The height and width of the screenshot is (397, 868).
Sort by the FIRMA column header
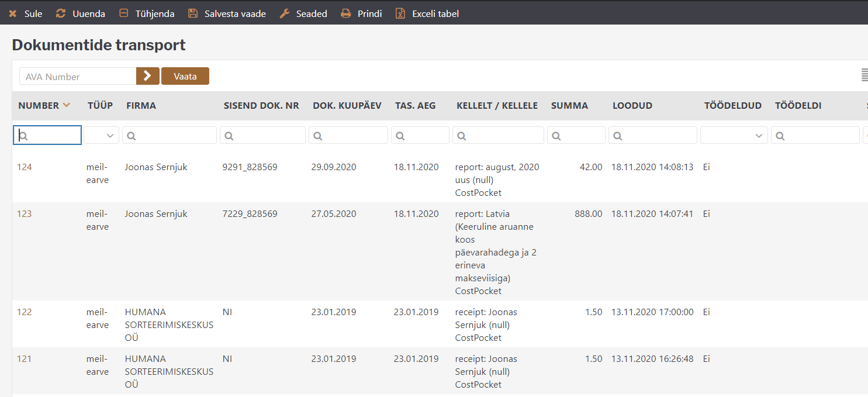(x=141, y=106)
